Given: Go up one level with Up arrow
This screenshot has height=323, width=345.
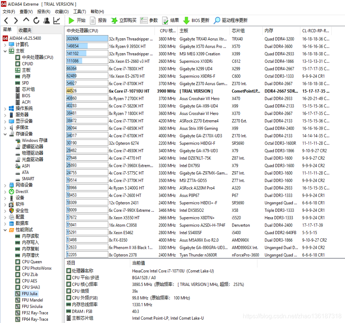Looking at the screenshot, I should pos(26,20).
